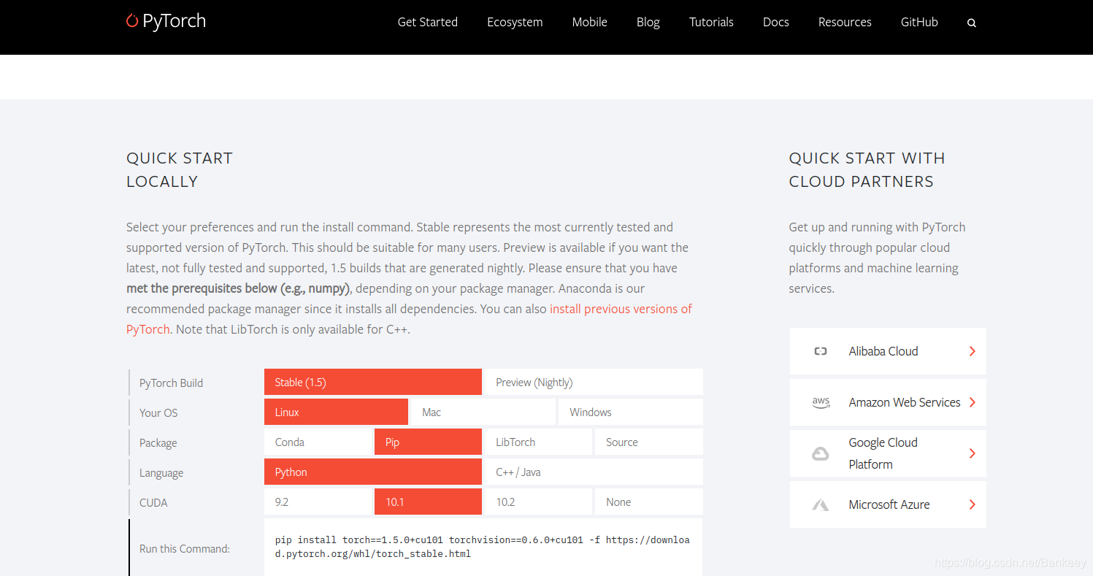This screenshot has width=1093, height=576.
Task: Select Python as the language
Action: [x=373, y=472]
